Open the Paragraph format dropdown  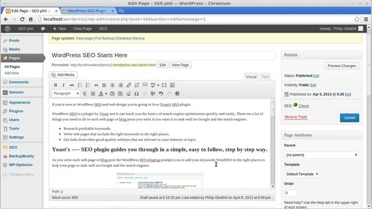click(66, 93)
